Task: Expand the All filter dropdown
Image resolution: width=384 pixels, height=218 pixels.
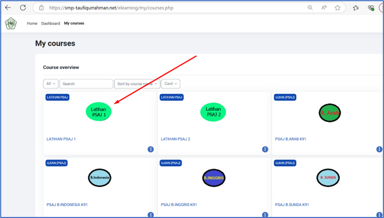Action: [x=51, y=83]
